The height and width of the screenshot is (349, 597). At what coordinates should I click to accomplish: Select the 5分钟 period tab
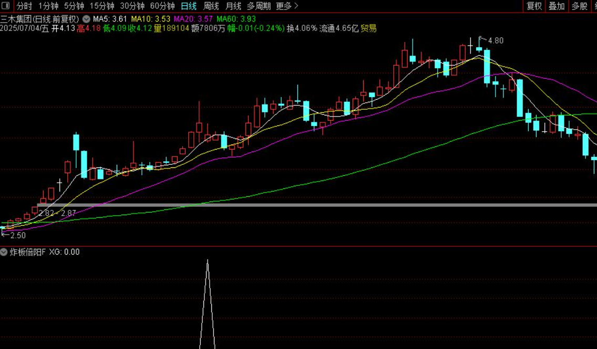point(74,6)
